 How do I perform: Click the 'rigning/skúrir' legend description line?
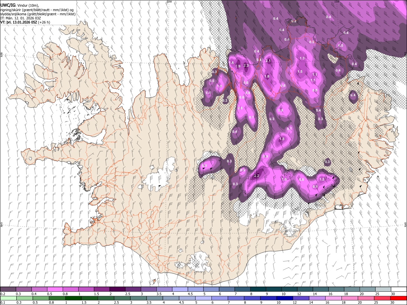pos(37,10)
